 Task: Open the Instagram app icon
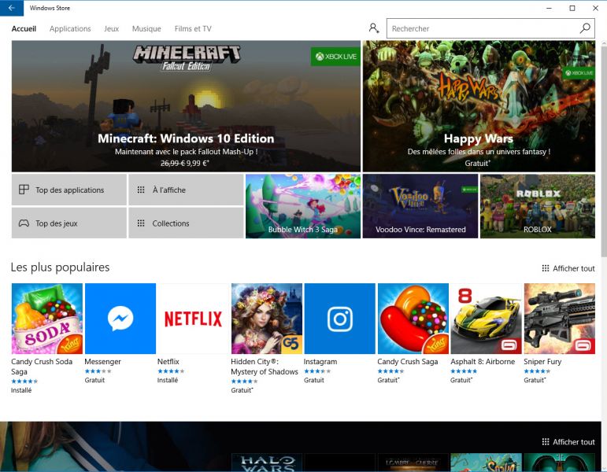pyautogui.click(x=340, y=319)
